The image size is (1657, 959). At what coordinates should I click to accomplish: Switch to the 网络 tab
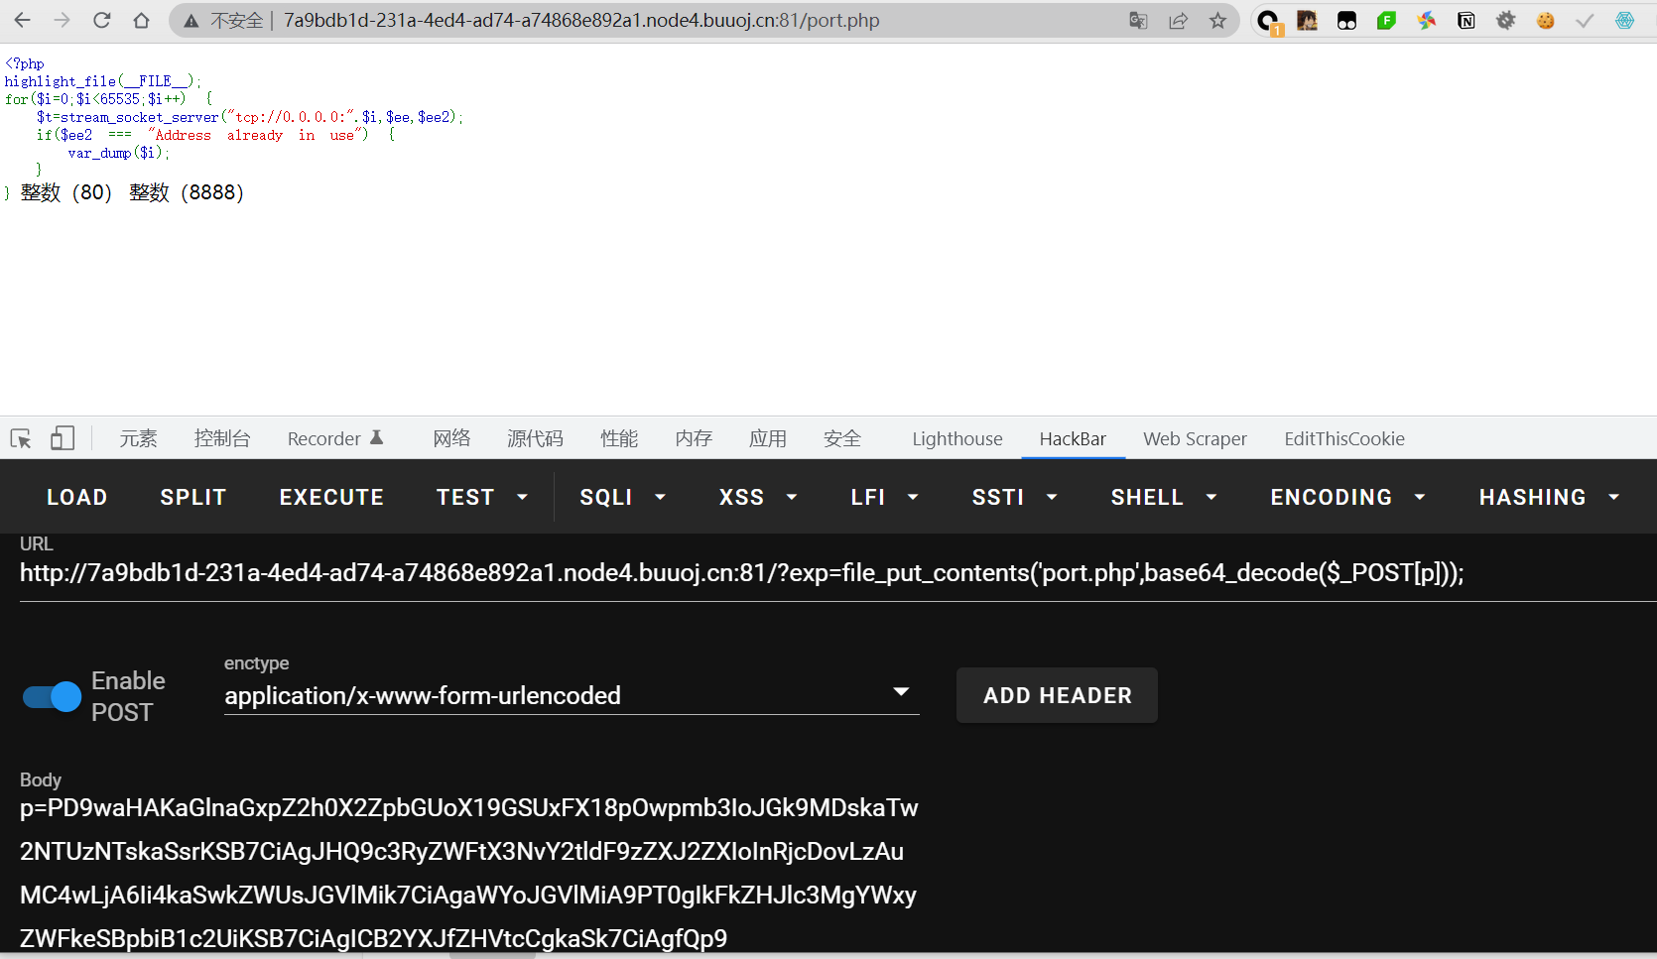click(451, 438)
